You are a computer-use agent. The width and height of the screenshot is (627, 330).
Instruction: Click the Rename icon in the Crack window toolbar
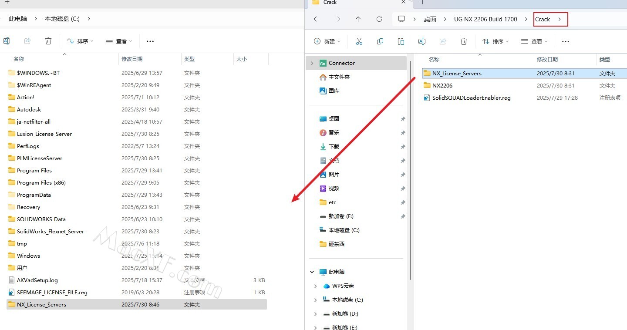point(422,41)
